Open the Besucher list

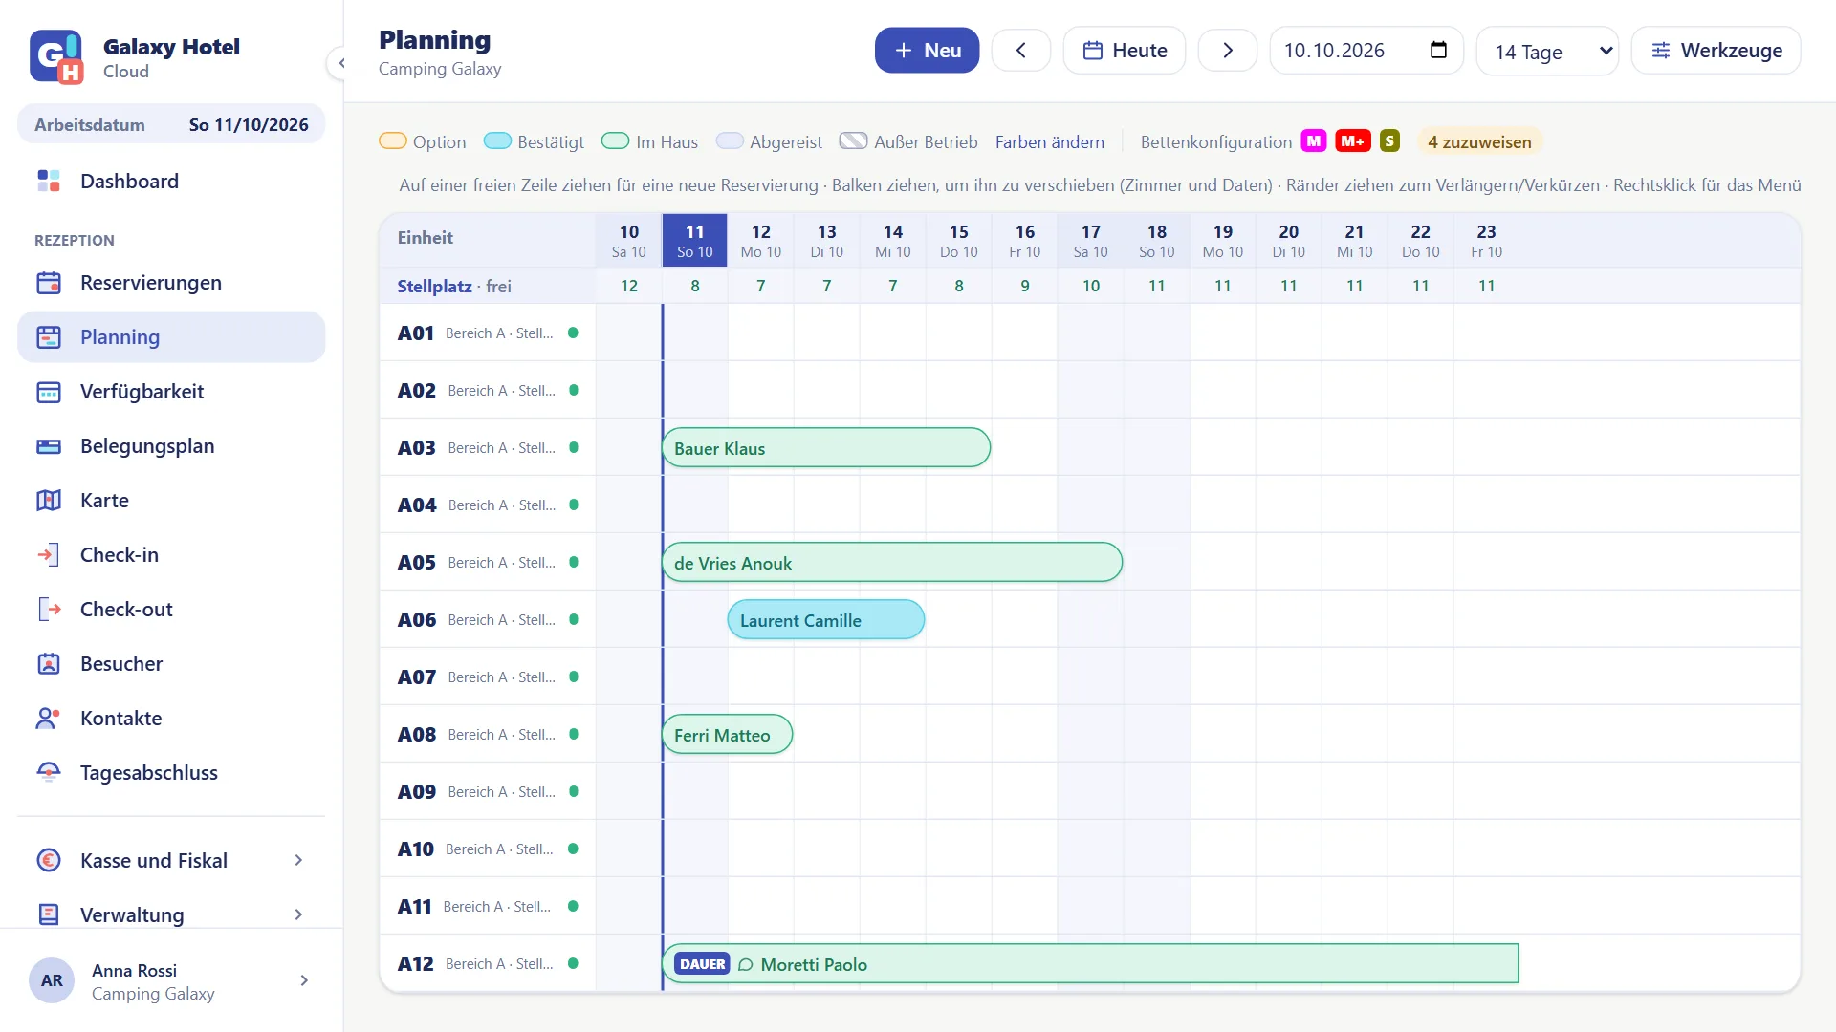(x=171, y=664)
